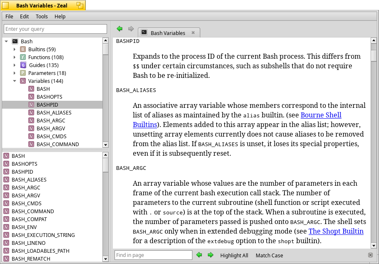Expand the Functions (108) category
Image resolution: width=379 pixels, height=264 pixels.
[15, 57]
